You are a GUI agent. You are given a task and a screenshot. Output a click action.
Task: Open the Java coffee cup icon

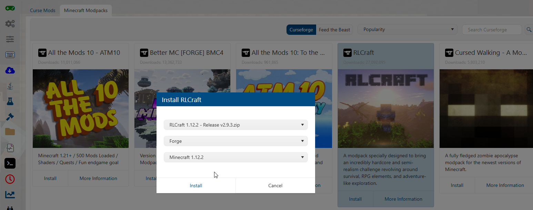pyautogui.click(x=10, y=86)
